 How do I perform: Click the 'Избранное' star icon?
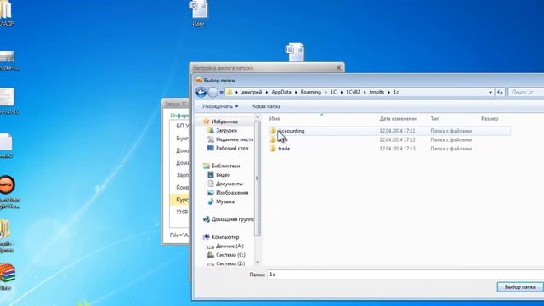[x=207, y=122]
